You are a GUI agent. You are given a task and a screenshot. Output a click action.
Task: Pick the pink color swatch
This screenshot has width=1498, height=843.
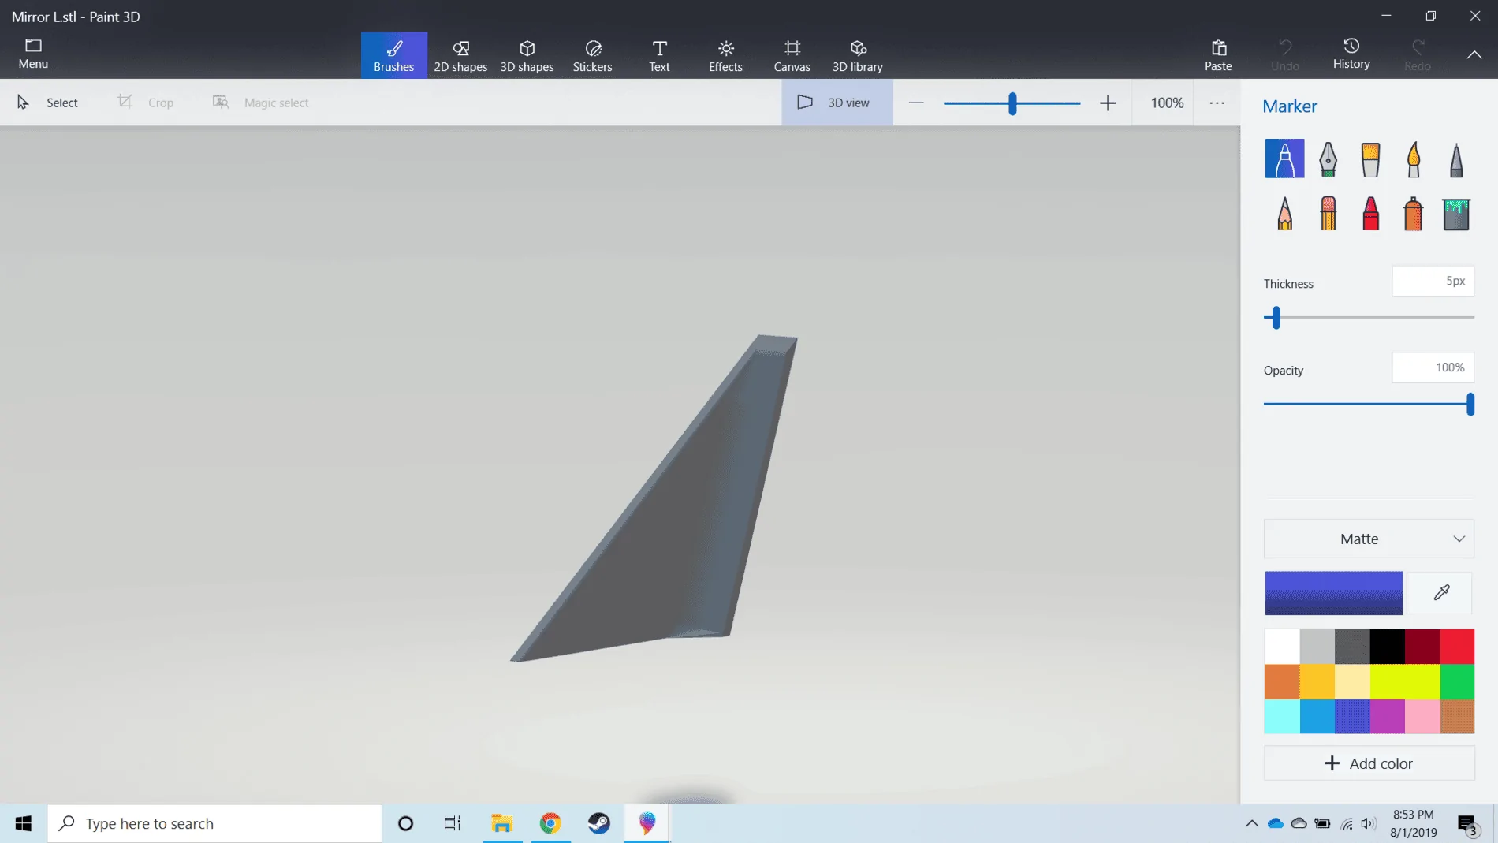(x=1422, y=716)
